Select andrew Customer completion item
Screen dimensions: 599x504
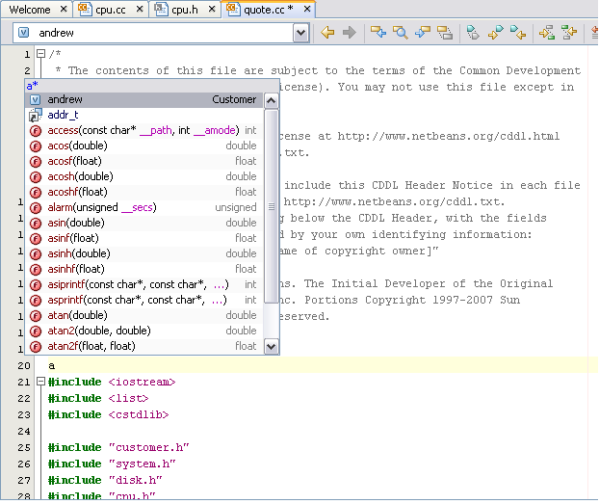(x=144, y=100)
